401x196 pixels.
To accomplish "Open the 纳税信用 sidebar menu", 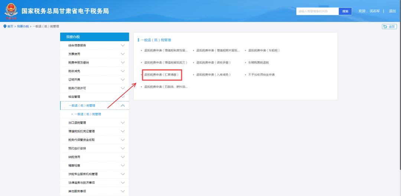I will (x=95, y=157).
